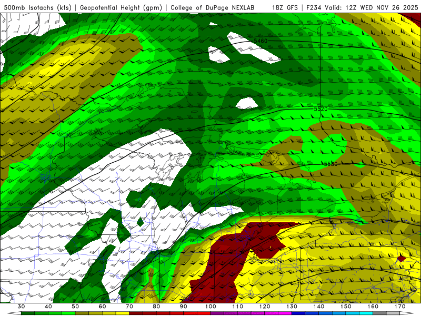The width and height of the screenshot is (421, 316).
Task: Click the 'Valid: 12Z WED NOV 26 2025' text
Action: tap(372, 7)
